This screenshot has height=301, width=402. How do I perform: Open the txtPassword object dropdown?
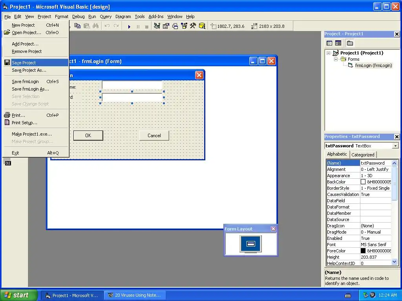point(396,146)
